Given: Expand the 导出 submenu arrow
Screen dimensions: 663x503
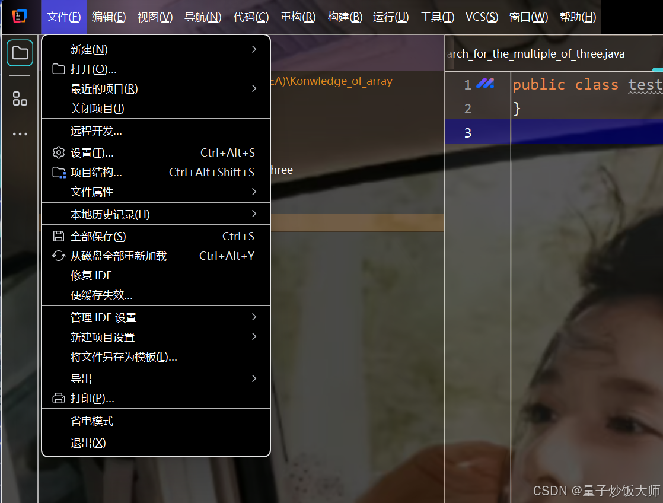Looking at the screenshot, I should coord(254,378).
